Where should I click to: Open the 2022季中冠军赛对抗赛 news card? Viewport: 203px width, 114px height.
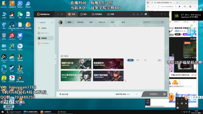pos(76,76)
